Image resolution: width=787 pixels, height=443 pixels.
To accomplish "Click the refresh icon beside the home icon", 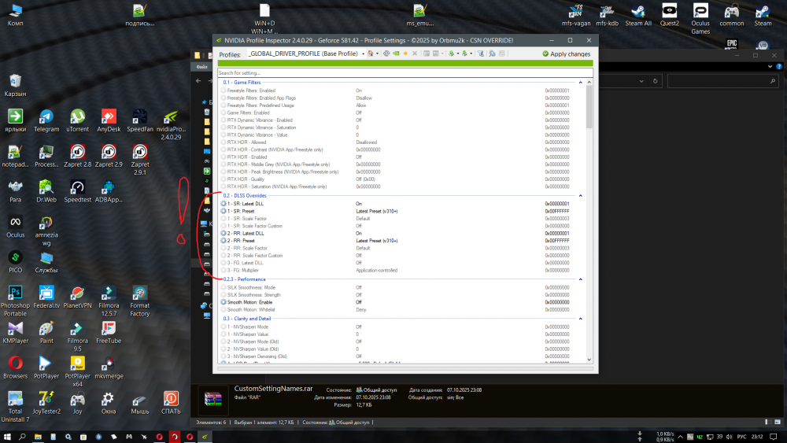I will point(386,54).
